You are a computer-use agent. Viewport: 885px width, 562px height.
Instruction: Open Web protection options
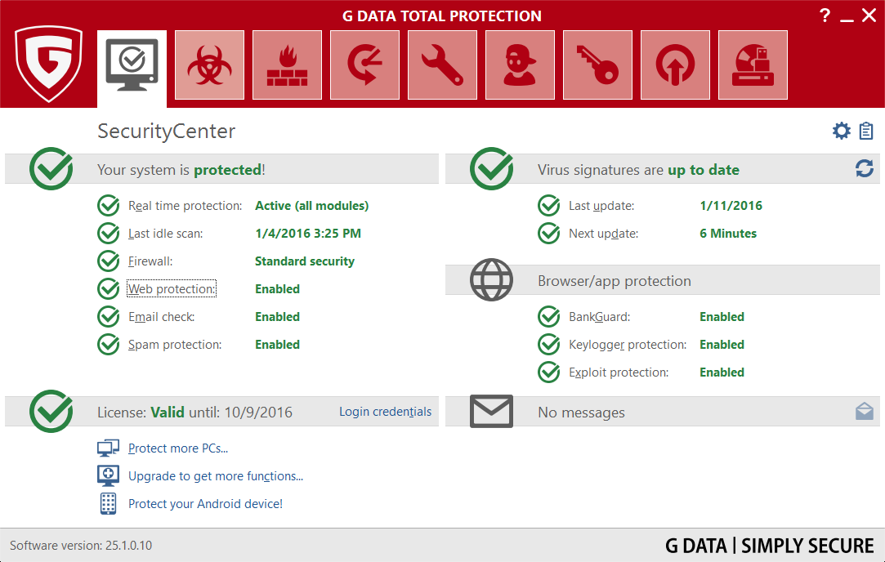[172, 289]
